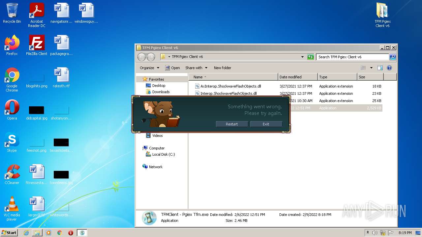
Task: Open the Start menu
Action: 9,233
